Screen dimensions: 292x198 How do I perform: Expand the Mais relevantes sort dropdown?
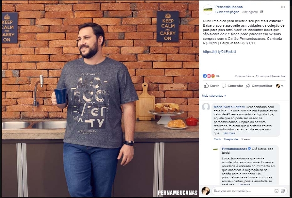click(214, 96)
